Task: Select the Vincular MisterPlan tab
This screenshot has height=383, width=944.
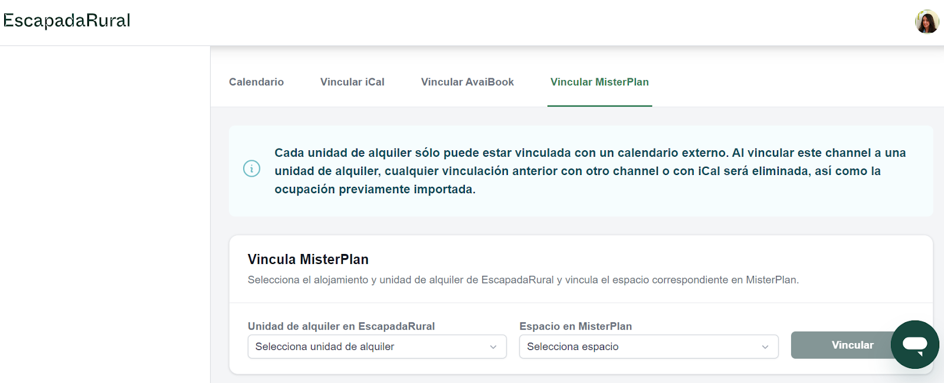Action: [x=599, y=82]
